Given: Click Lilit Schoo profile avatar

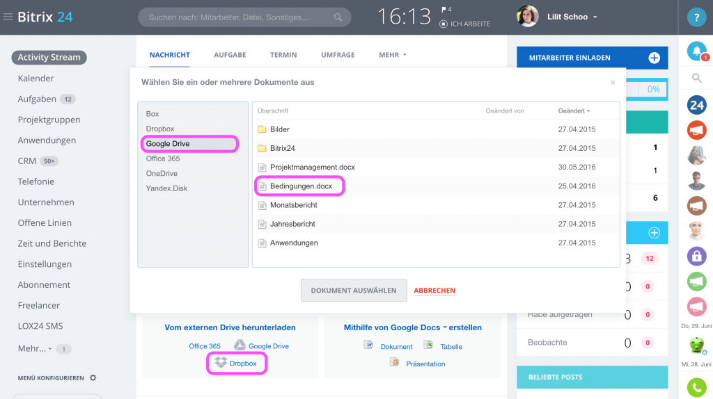Looking at the screenshot, I should 528,17.
